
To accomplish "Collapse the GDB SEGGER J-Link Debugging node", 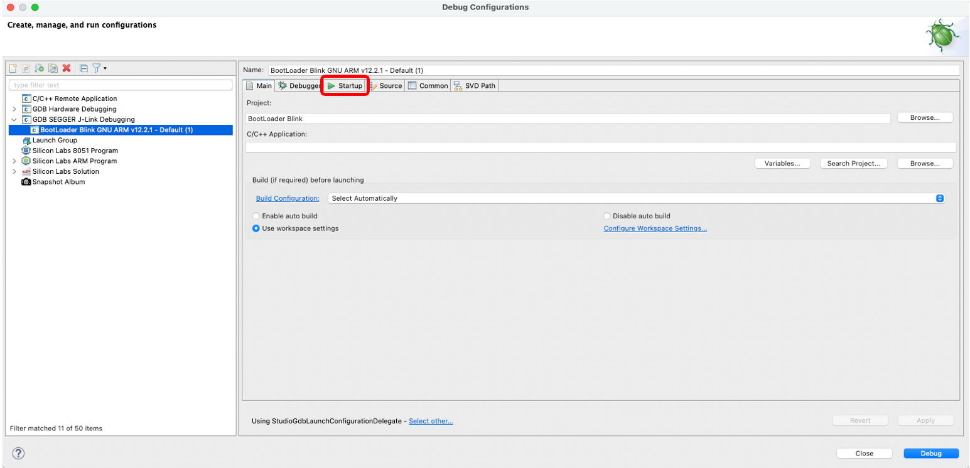I will (x=14, y=119).
